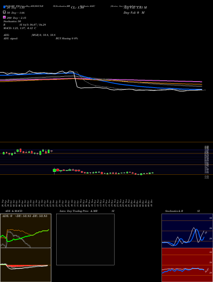Screen dimensions: 213x282
Task: Click the 'SI 14/3: 36.07 / 34.28' value
Action: (x=33, y=25)
